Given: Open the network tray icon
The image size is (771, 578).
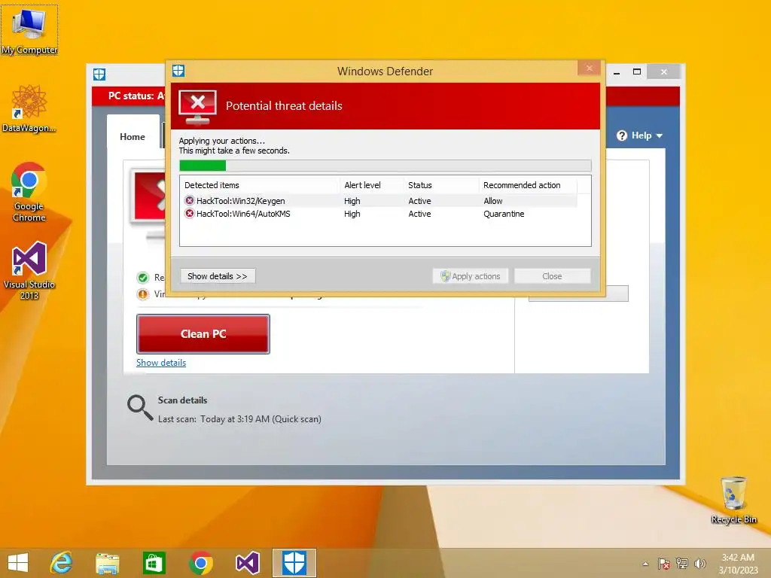Looking at the screenshot, I should [682, 564].
